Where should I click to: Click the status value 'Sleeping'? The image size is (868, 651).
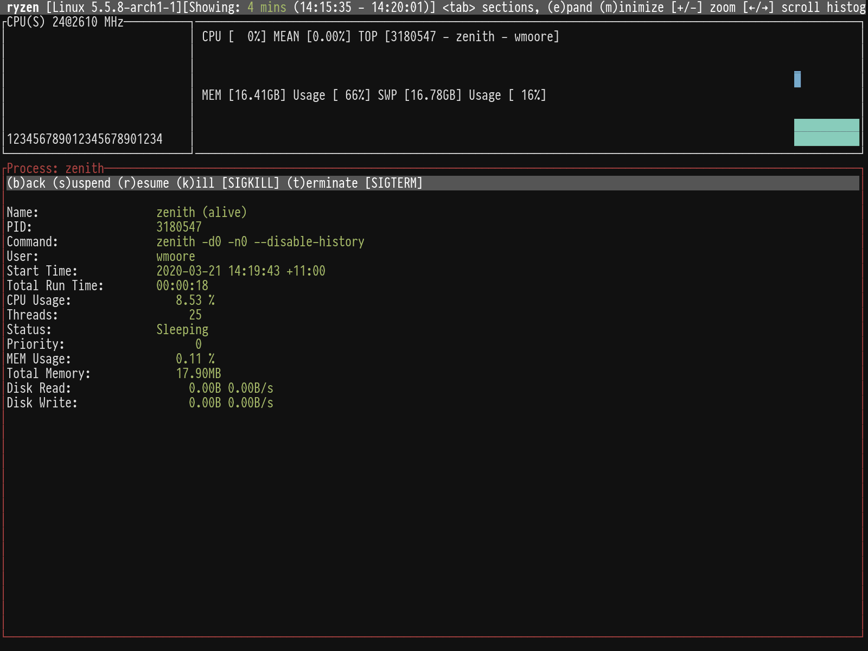(182, 330)
